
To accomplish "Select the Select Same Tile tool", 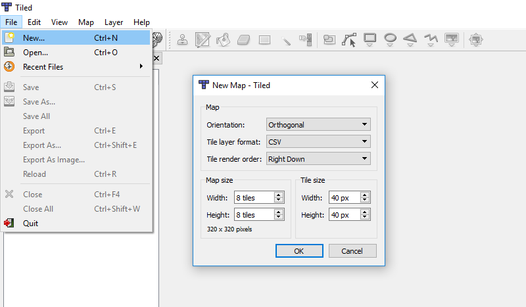I will (306, 39).
